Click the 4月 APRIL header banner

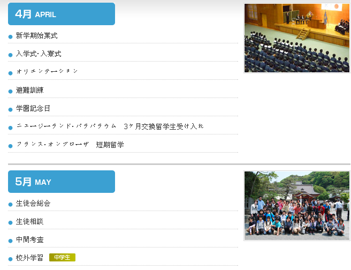pyautogui.click(x=62, y=14)
